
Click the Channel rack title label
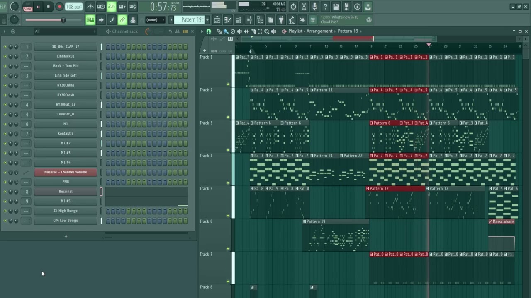124,31
